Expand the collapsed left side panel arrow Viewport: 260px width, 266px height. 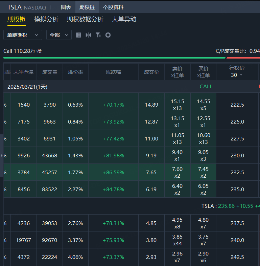click(2, 155)
